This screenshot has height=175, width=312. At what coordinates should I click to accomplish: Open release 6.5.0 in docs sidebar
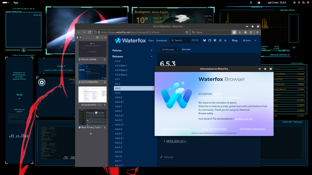(x=117, y=61)
